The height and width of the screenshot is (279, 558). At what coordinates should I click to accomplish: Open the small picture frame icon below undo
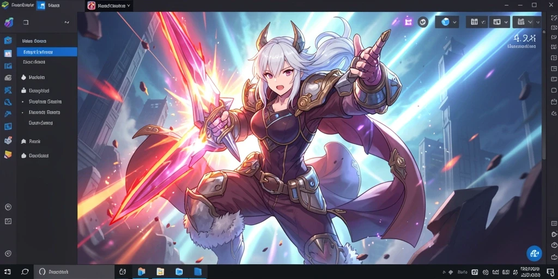8,221
